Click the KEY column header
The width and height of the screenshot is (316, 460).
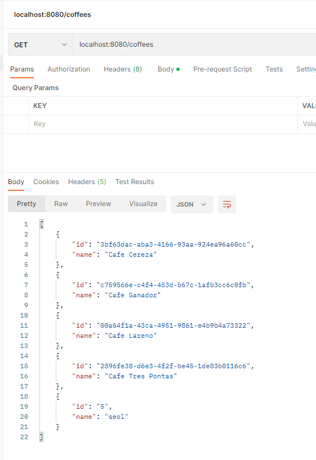[x=40, y=106]
